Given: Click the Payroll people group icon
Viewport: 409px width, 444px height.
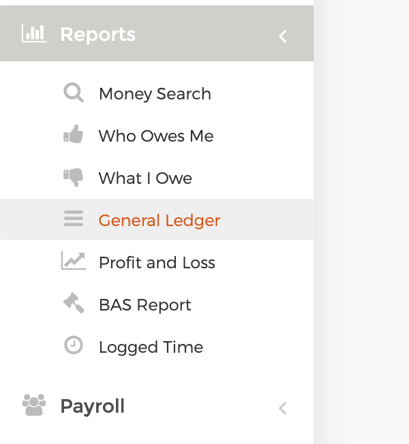Looking at the screenshot, I should tap(34, 405).
